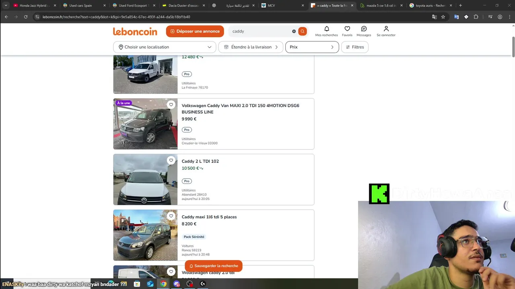Click Sauvegarder la recherche button
This screenshot has height=289, width=515.
pyautogui.click(x=213, y=266)
